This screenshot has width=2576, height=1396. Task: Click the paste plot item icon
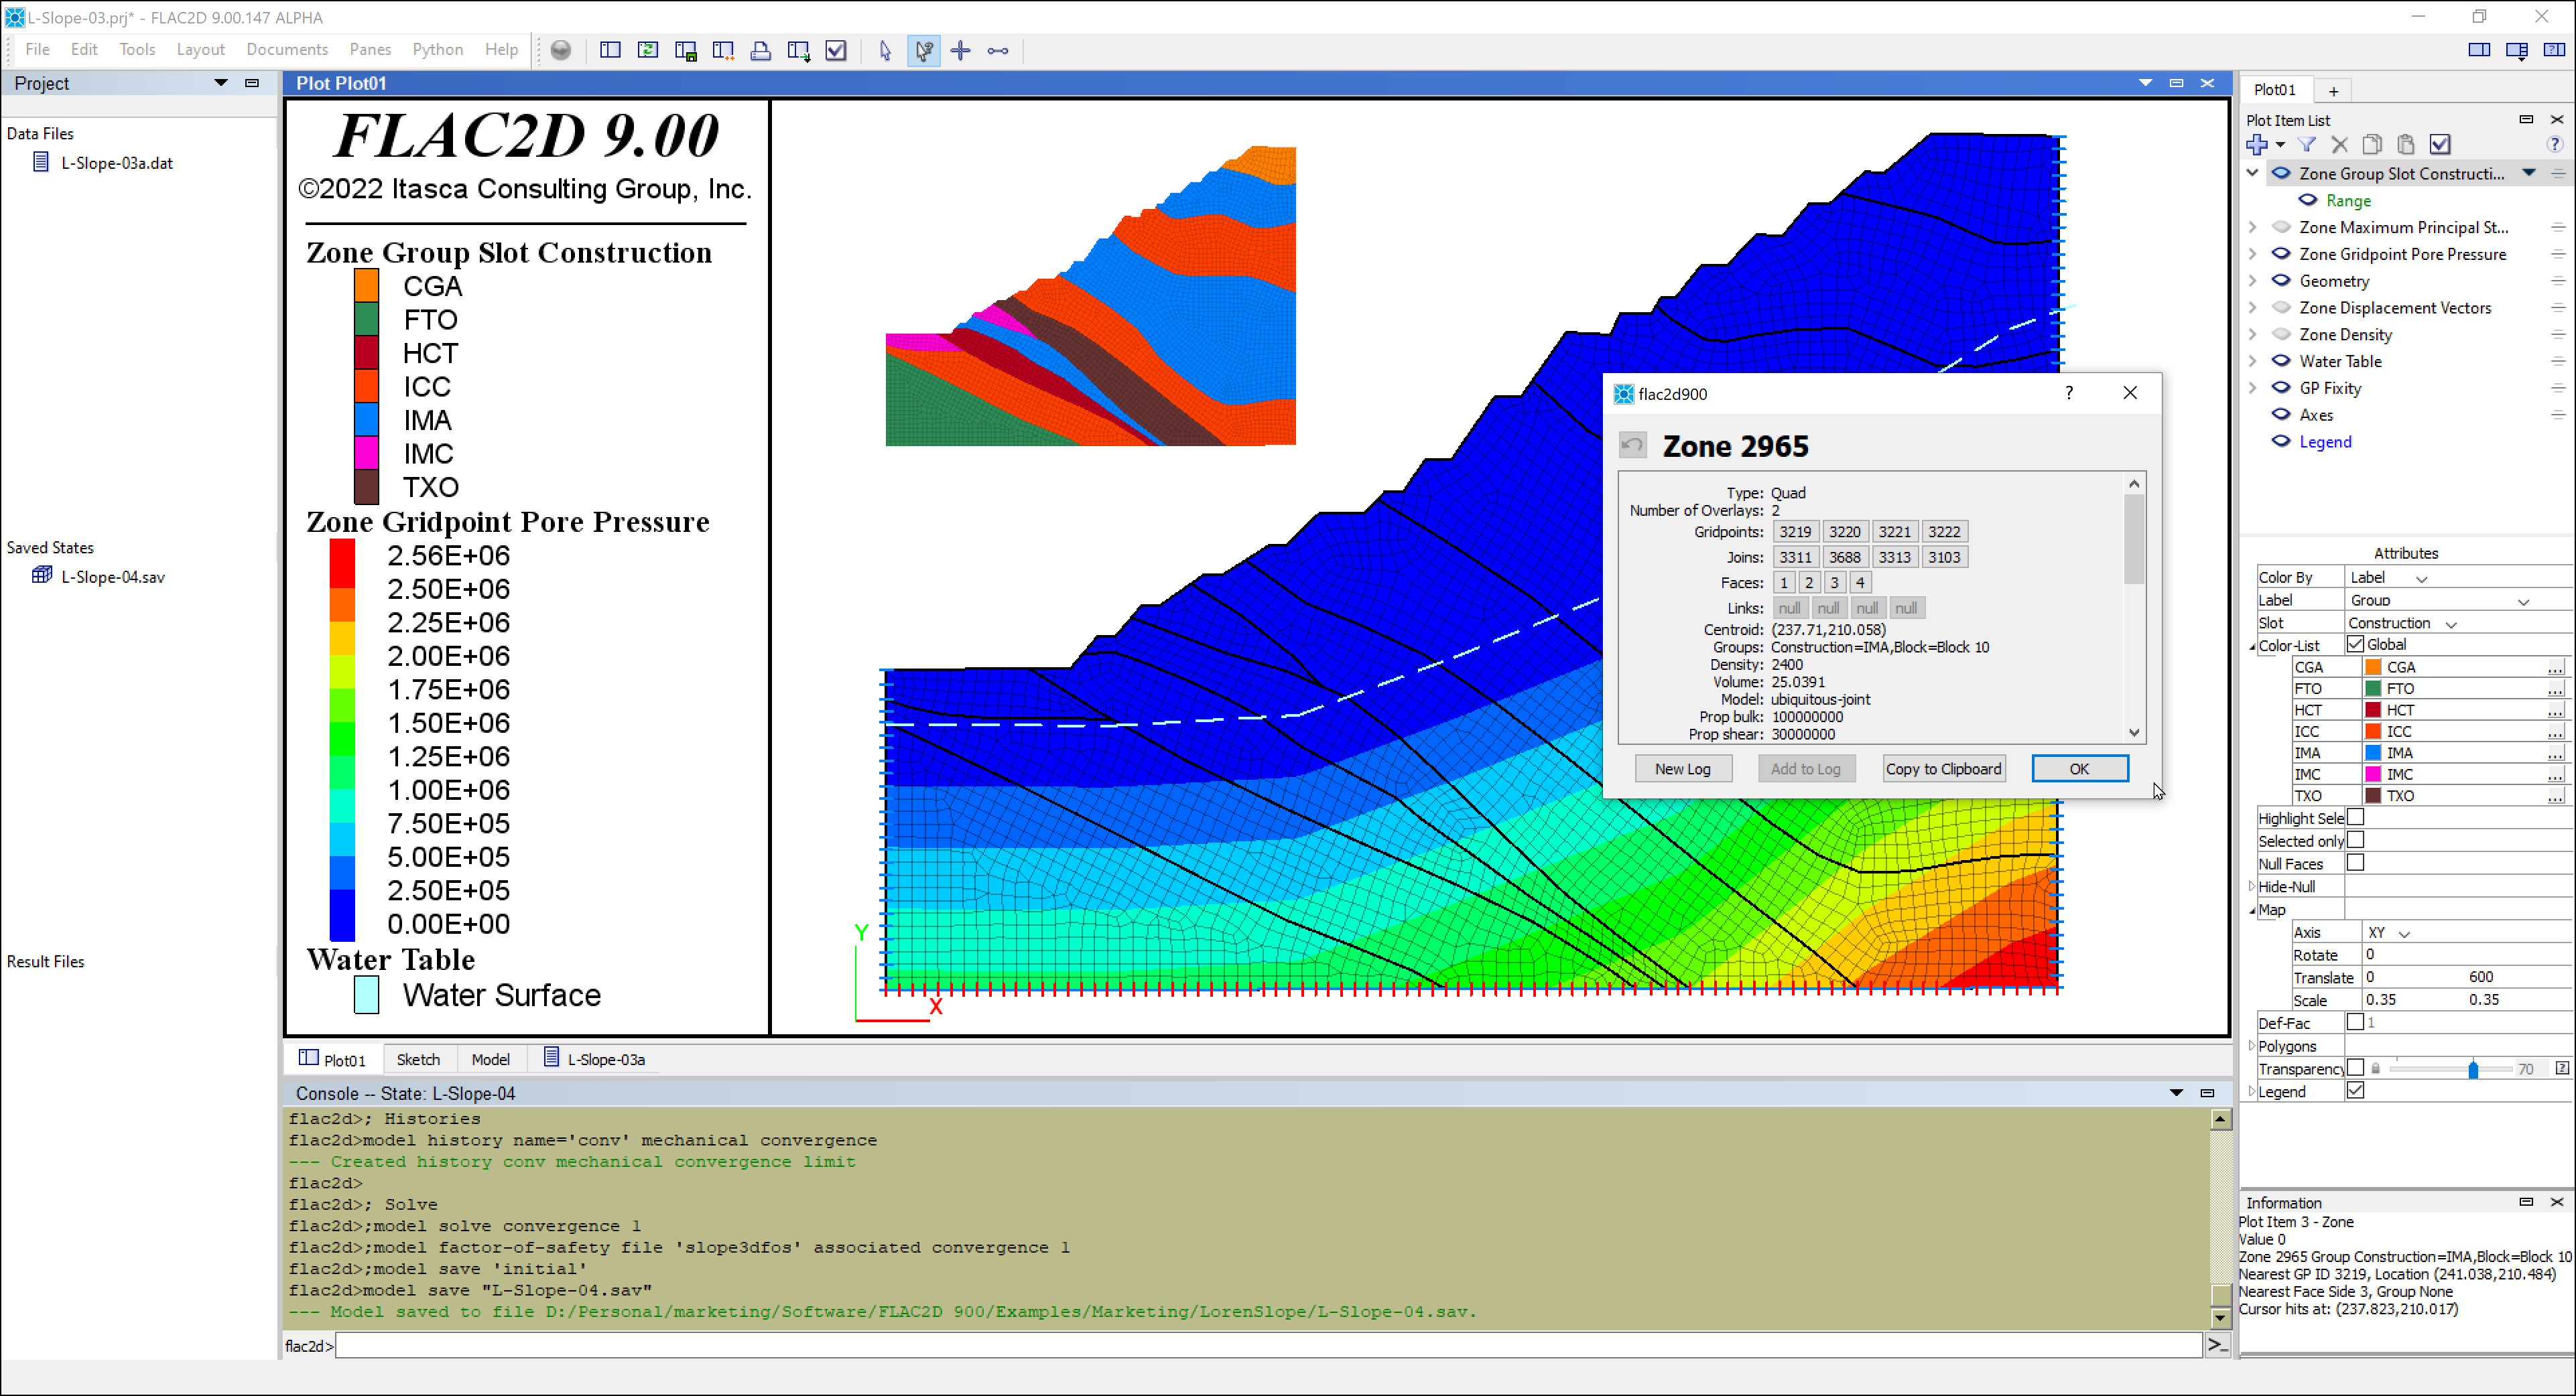coord(2407,145)
